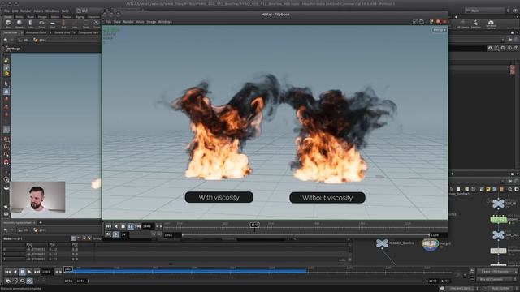Switch to Scene View tab
This screenshot has width=520, height=292.
click(11, 32)
